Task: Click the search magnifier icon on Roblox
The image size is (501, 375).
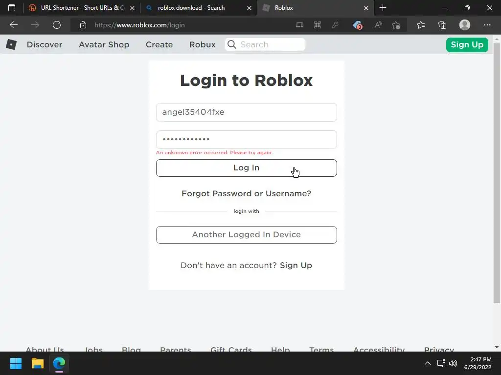Action: pyautogui.click(x=232, y=44)
